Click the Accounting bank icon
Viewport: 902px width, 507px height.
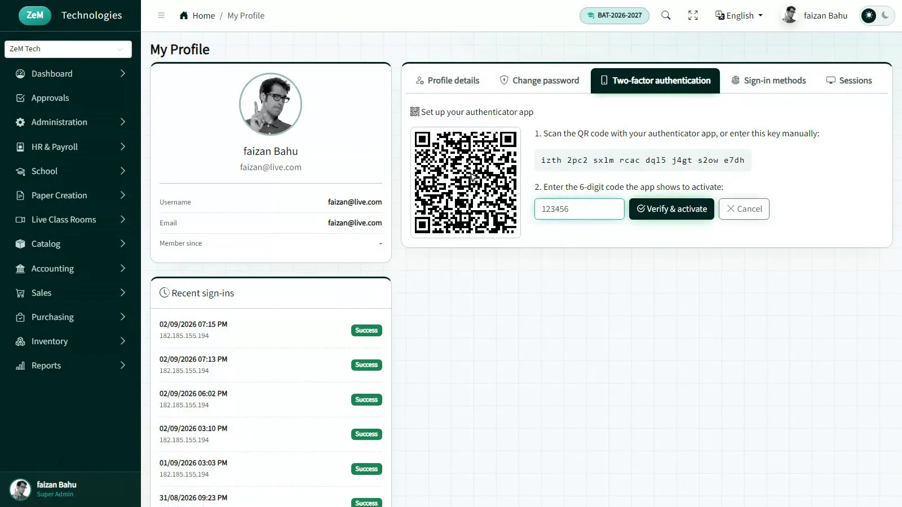pos(20,269)
